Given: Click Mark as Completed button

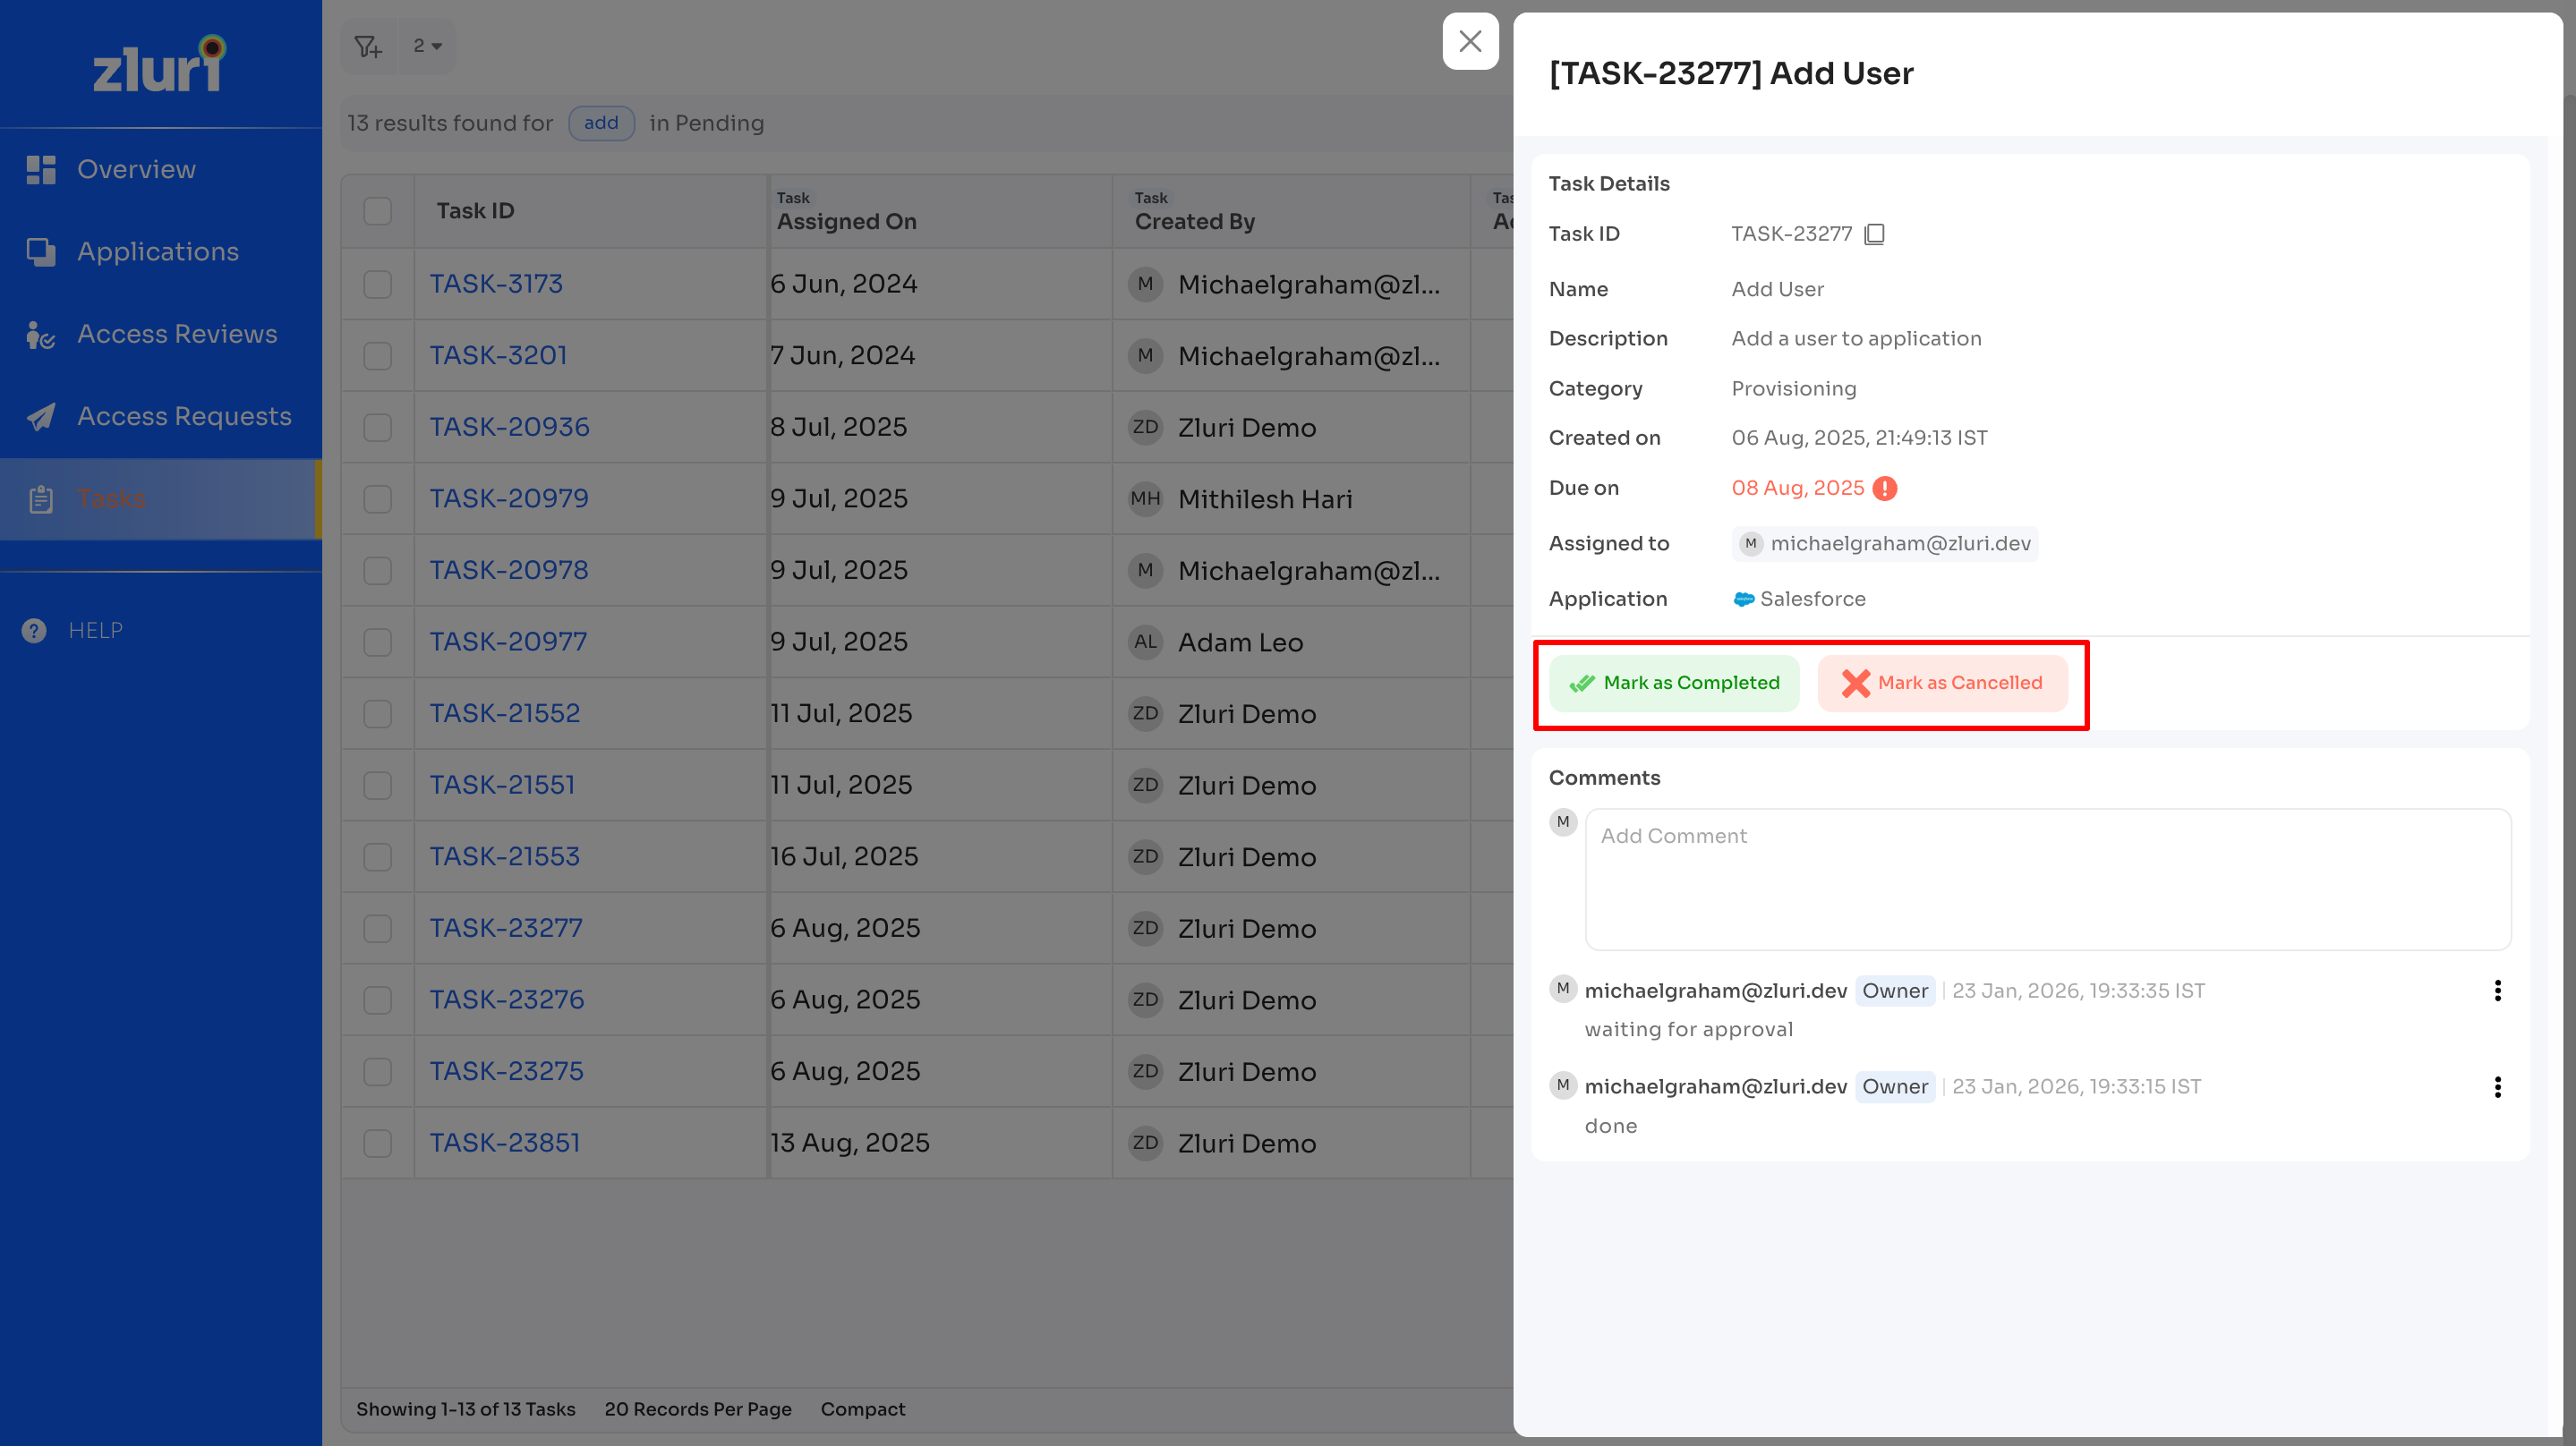Looking at the screenshot, I should click(1674, 683).
